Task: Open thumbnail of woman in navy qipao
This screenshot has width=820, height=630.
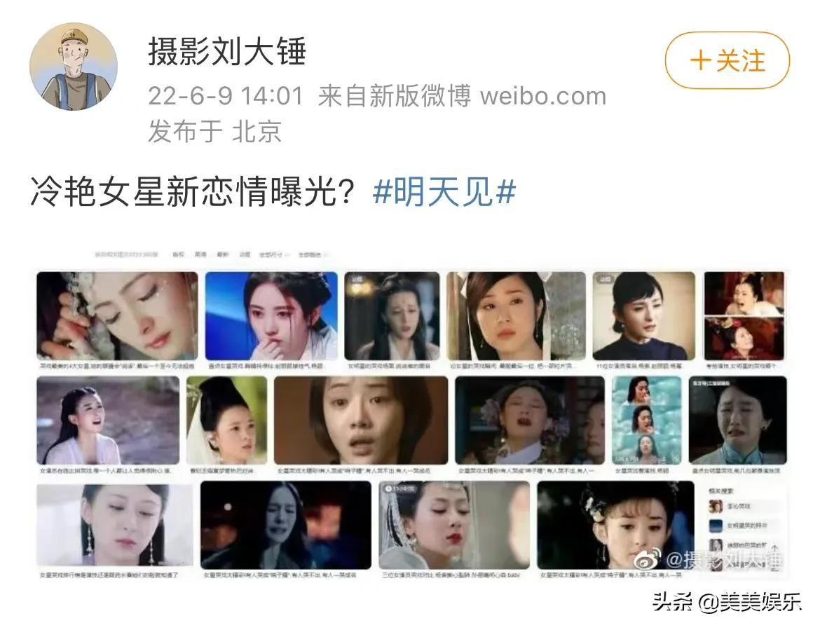Action: (644, 316)
